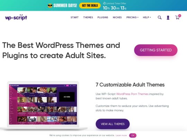Click the search magnifier icon

pos(160,18)
